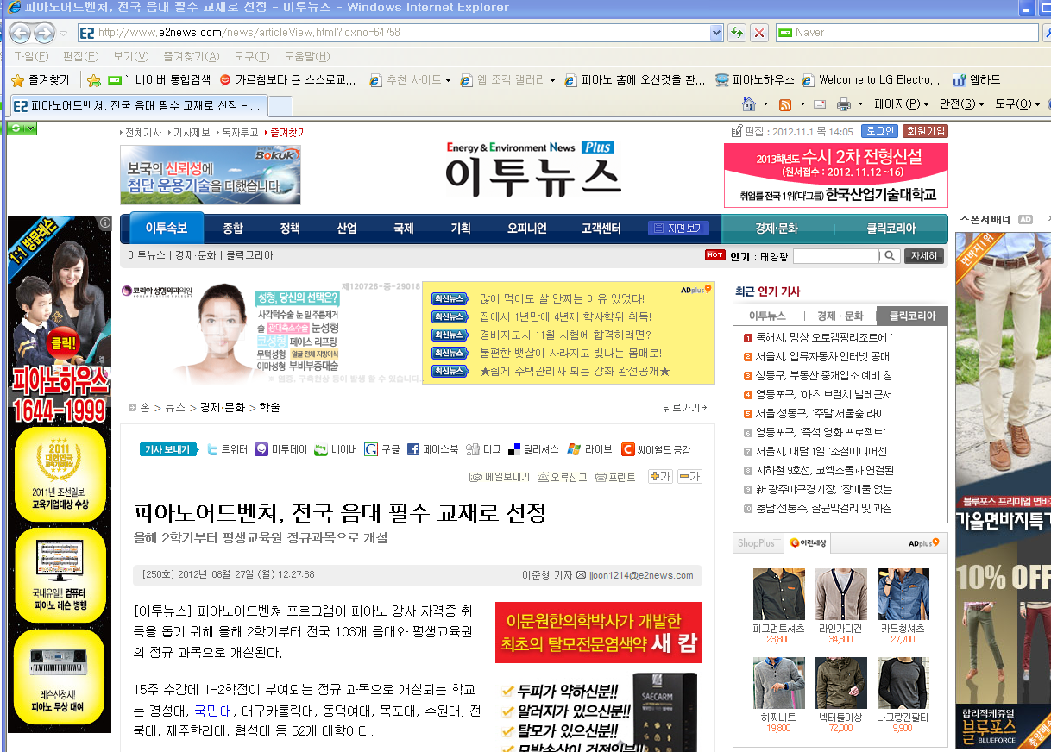
Task: Open the 페이지(P) command dropdown
Action: coord(902,104)
